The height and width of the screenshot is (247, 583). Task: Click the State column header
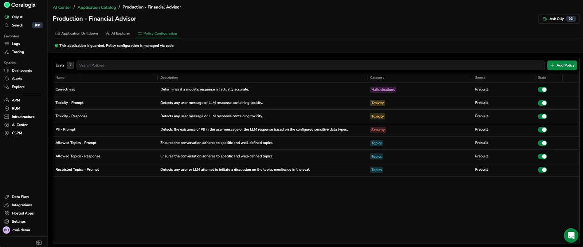click(542, 78)
